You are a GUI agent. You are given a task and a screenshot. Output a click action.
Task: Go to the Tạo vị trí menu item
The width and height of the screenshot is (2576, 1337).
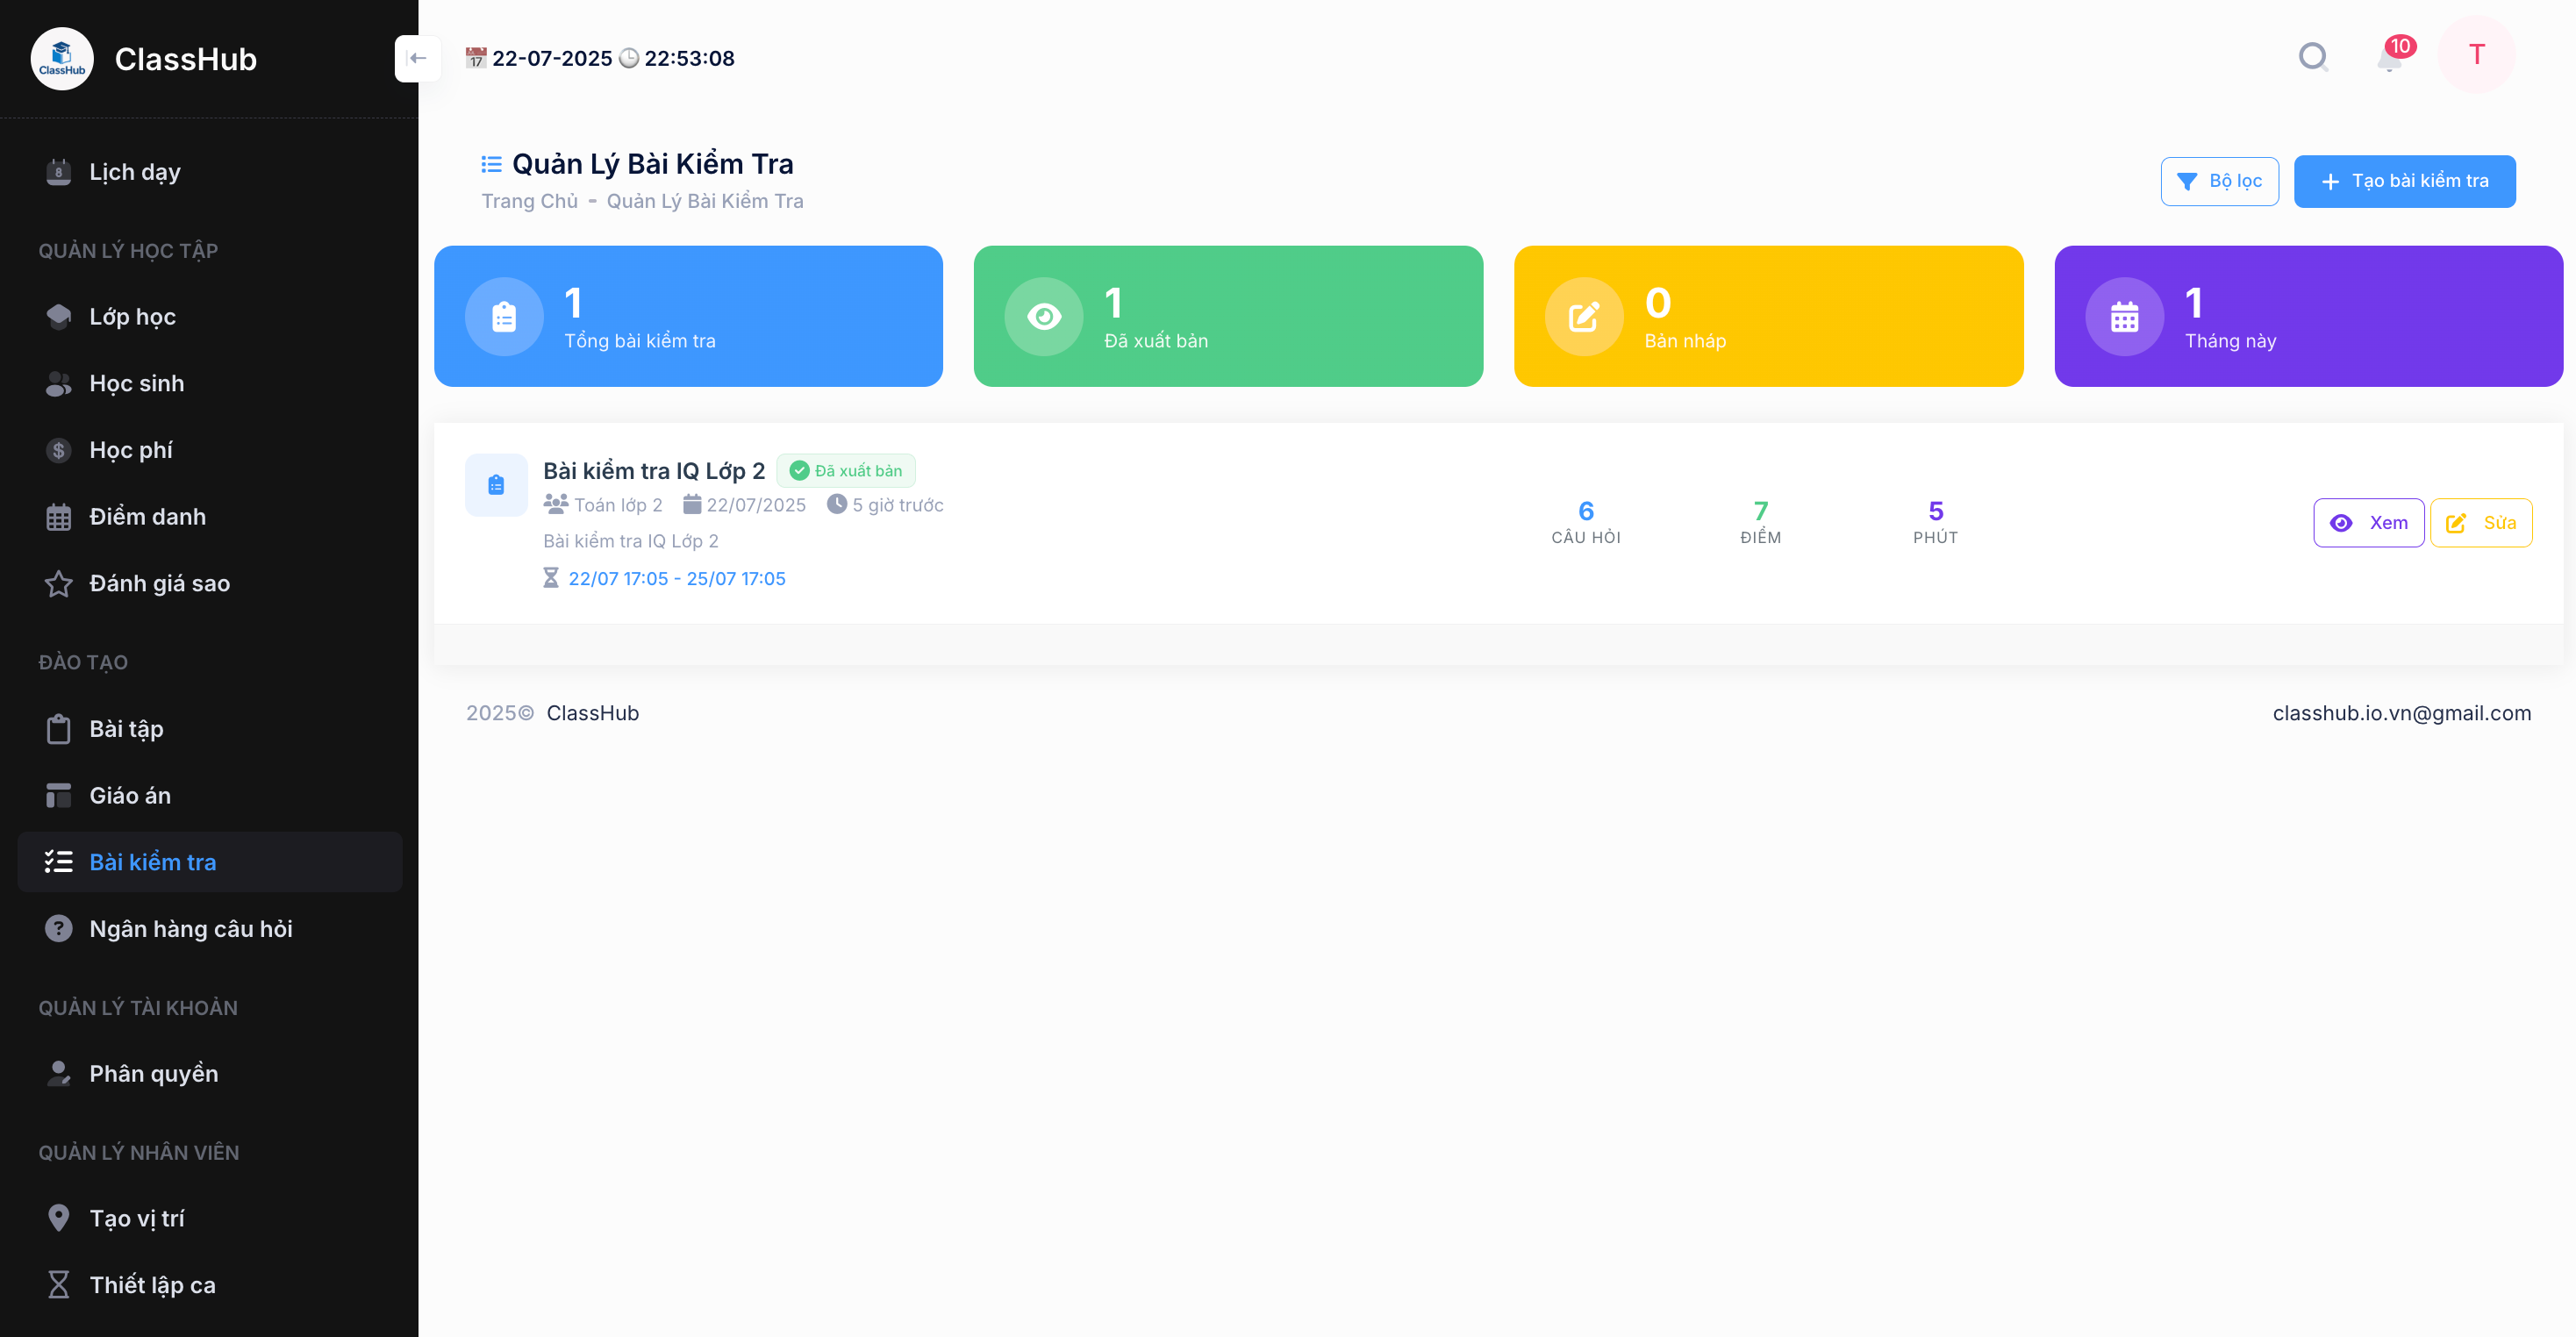(x=210, y=1218)
